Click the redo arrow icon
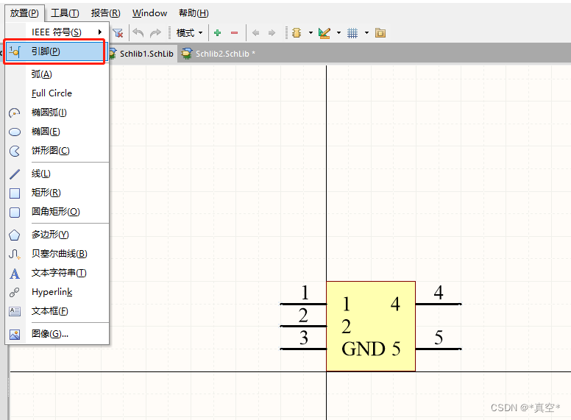The image size is (571, 420). coord(155,33)
